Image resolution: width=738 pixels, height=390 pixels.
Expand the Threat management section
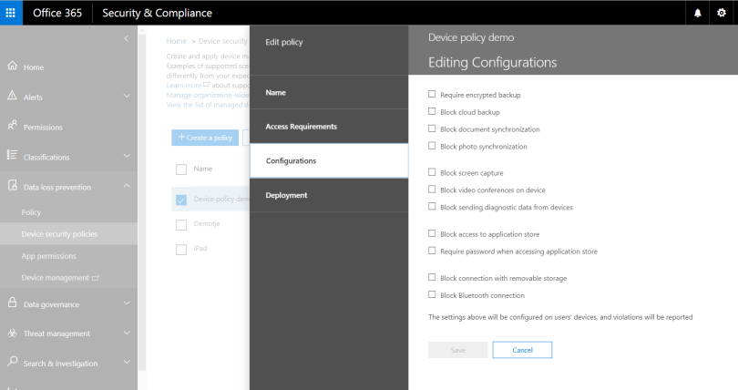pos(127,334)
